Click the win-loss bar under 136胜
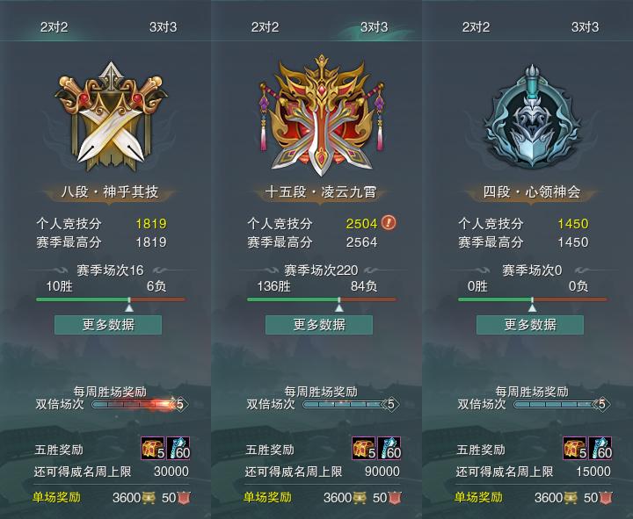633x519 pixels. pyautogui.click(x=322, y=299)
